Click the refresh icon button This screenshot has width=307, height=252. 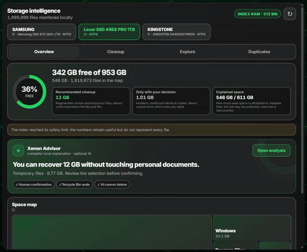(290, 14)
